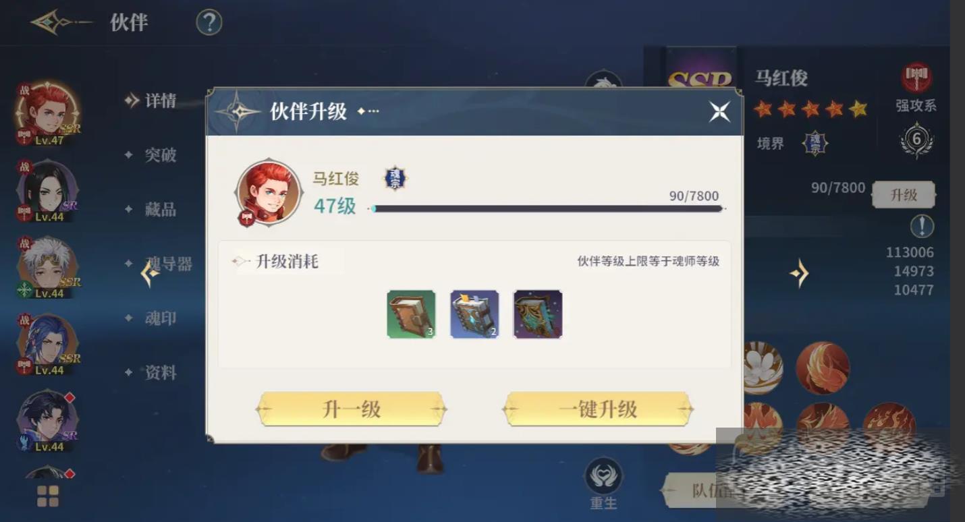This screenshot has height=522, width=965.
Task: Select the blue upgrade book item
Action: coord(474,314)
